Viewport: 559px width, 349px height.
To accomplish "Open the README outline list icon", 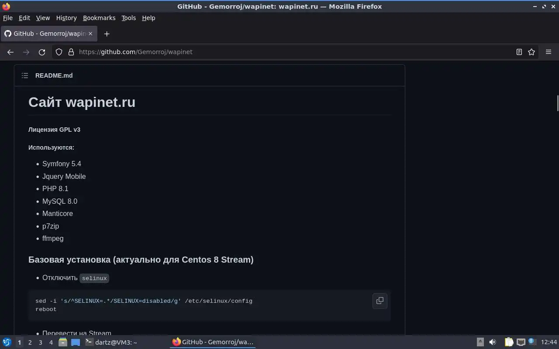I will click(x=25, y=75).
